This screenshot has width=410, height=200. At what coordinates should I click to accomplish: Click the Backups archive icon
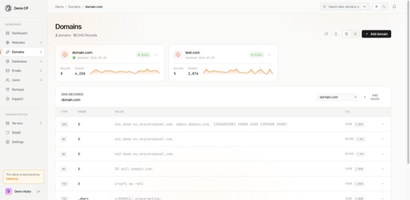(8, 89)
